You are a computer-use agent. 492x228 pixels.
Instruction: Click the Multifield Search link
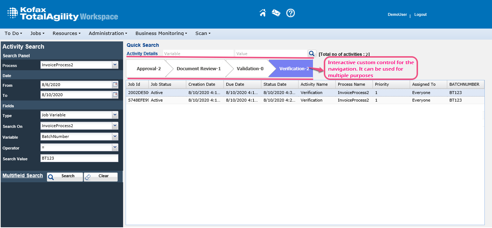(23, 176)
